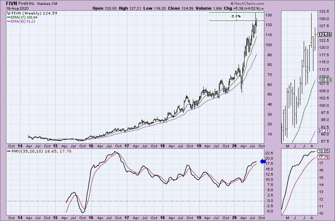Click the 102.5 label on zoom panel axis
The height and width of the screenshot is (221, 335).
(324, 98)
